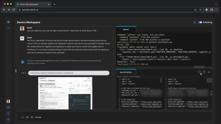The height and width of the screenshot is (124, 221).
Task: Turn off the Following toggle
Action: 200,22
